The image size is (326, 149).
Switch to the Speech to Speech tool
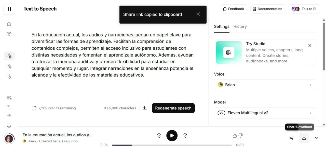tap(9, 66)
